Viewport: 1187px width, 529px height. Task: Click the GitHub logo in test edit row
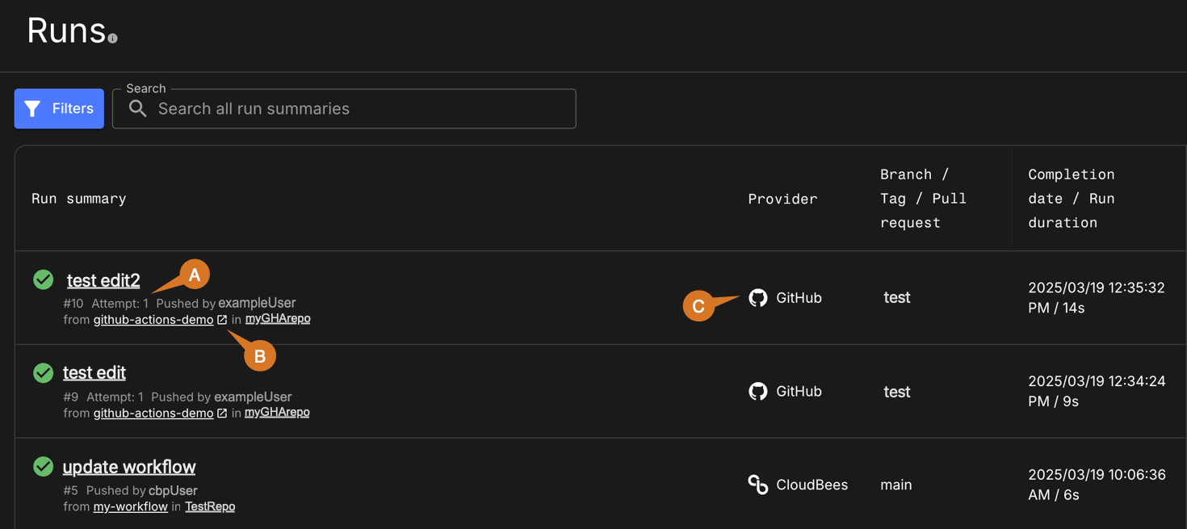pos(757,392)
